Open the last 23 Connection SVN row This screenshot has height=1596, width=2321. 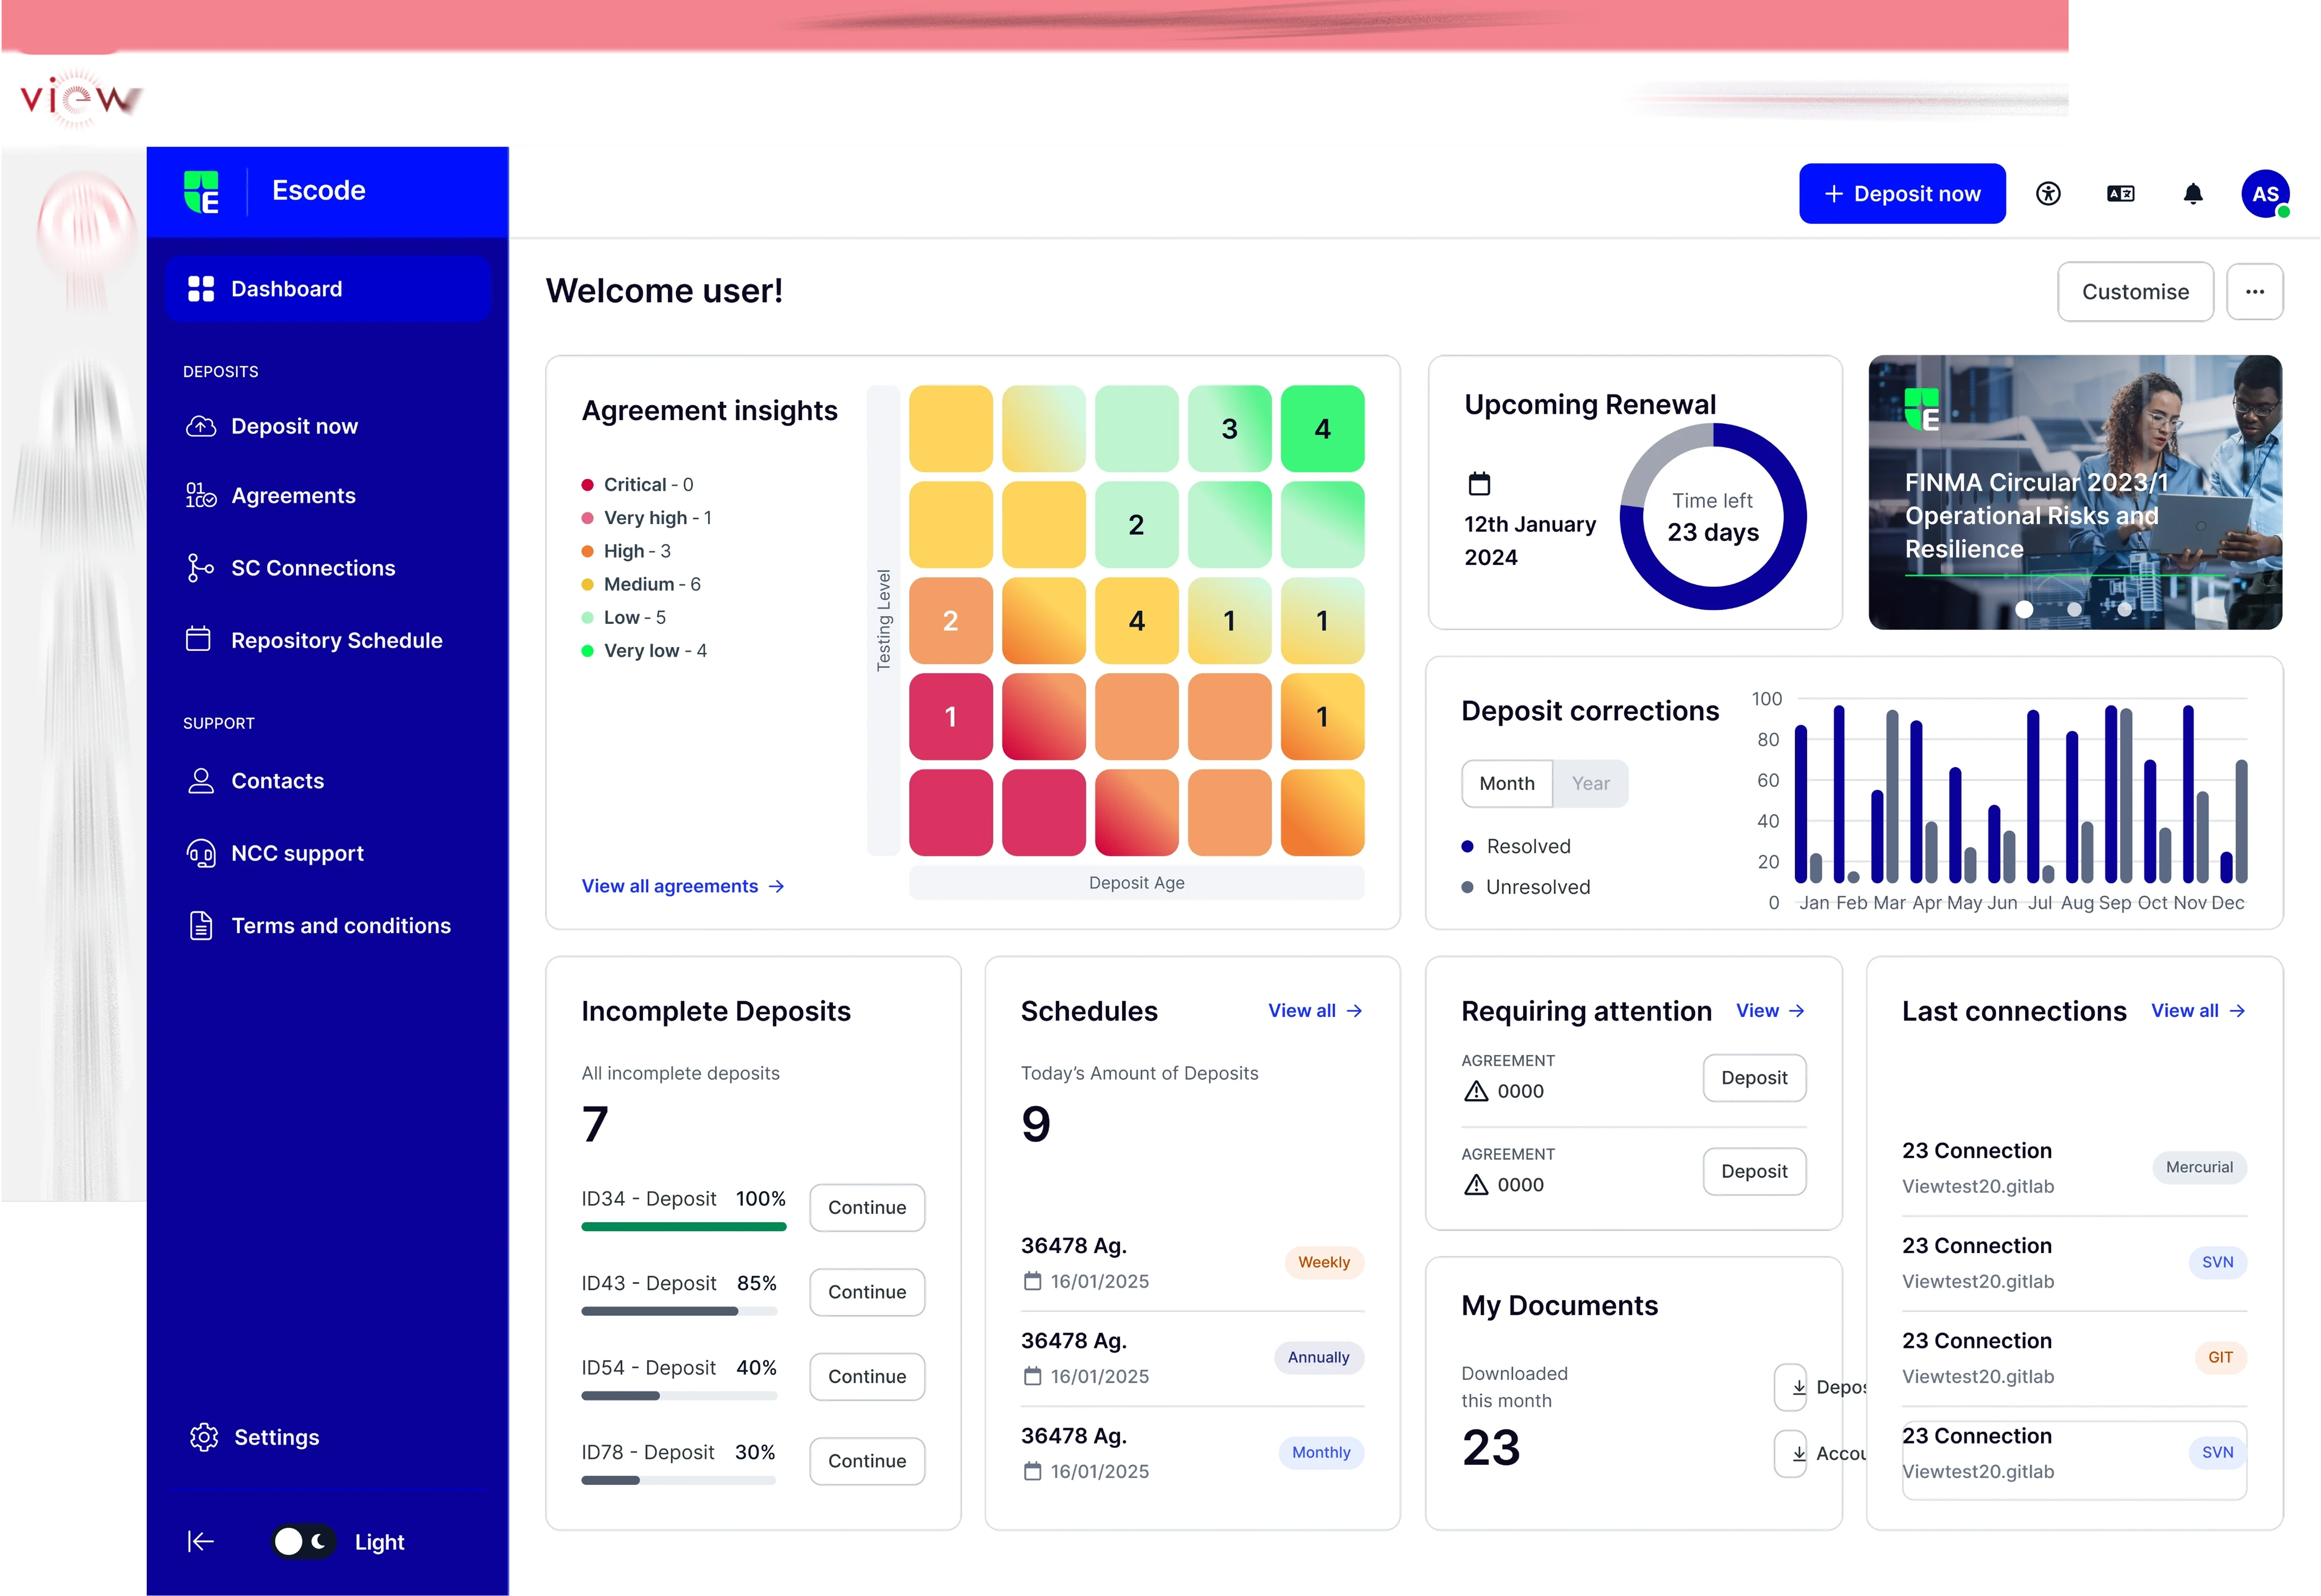(x=2074, y=1460)
